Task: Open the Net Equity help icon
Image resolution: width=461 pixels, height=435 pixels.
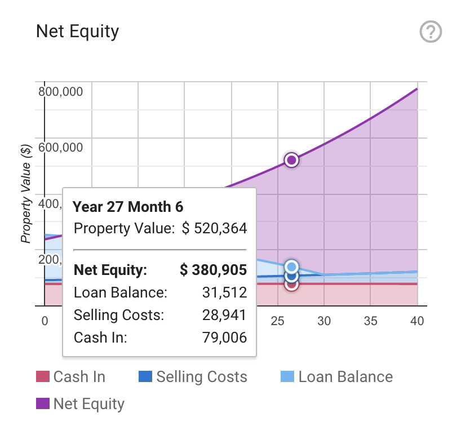Action: pos(431,32)
